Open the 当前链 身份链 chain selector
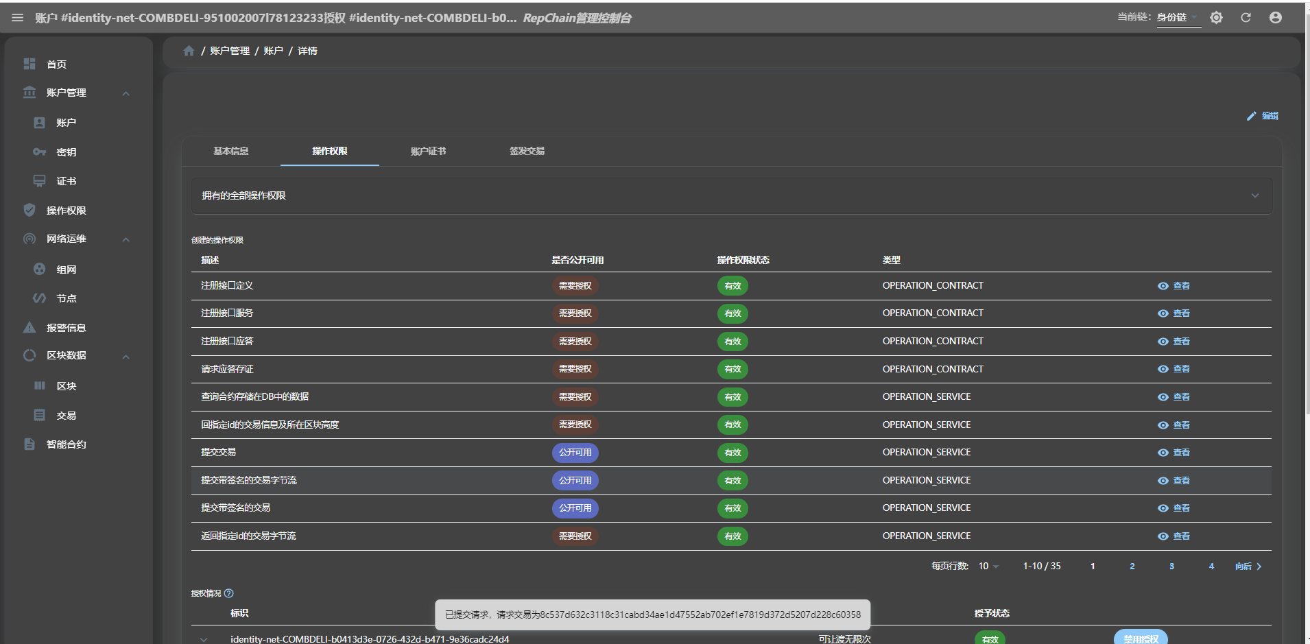This screenshot has height=644, width=1310. [x=1178, y=18]
